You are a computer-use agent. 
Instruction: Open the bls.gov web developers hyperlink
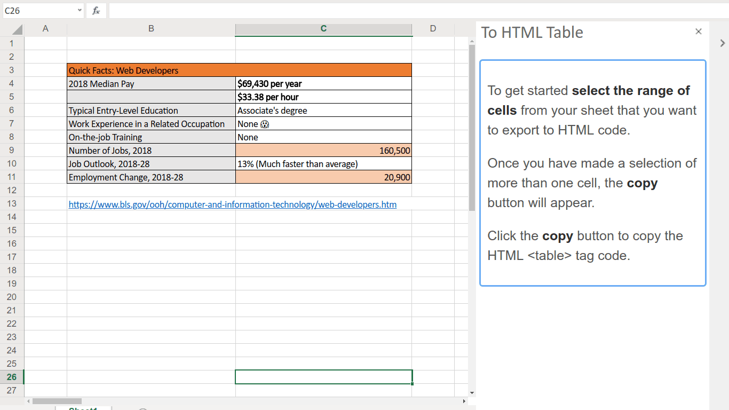(x=232, y=204)
